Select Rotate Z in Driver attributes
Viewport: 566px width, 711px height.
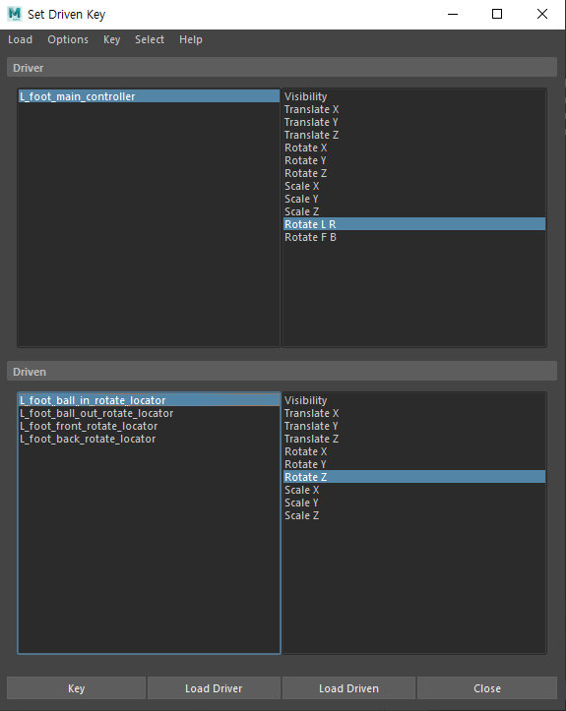pyautogui.click(x=414, y=173)
